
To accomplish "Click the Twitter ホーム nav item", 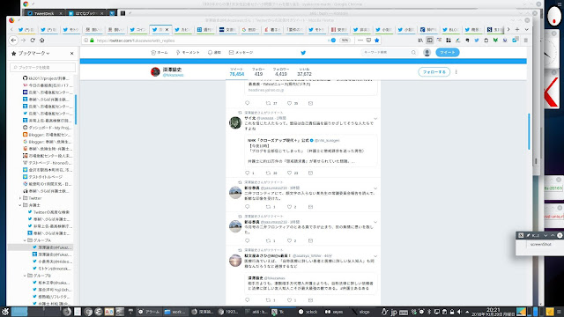I will point(160,53).
